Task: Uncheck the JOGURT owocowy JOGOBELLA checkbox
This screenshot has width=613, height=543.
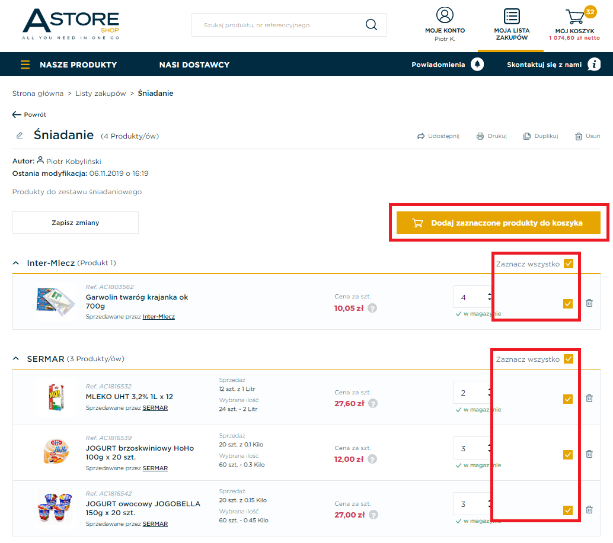Action: point(568,510)
